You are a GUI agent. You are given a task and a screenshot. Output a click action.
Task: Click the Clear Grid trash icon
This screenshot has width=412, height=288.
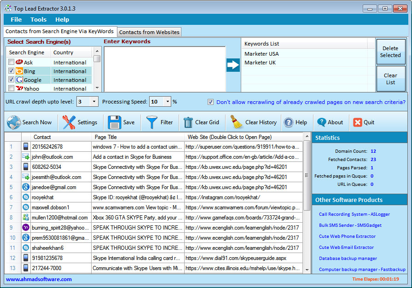pos(188,122)
